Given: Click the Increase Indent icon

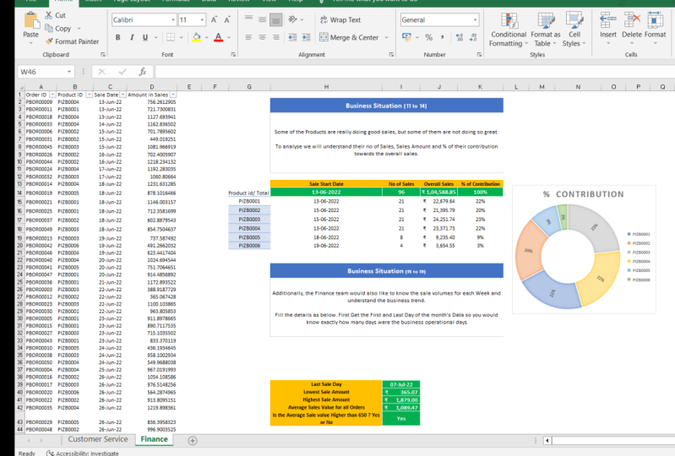Looking at the screenshot, I should (x=306, y=37).
